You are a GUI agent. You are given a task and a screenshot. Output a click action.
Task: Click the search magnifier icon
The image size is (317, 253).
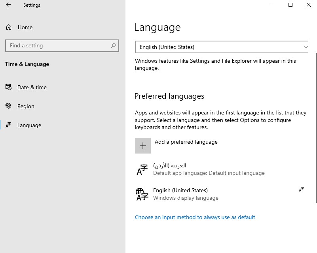(x=113, y=46)
